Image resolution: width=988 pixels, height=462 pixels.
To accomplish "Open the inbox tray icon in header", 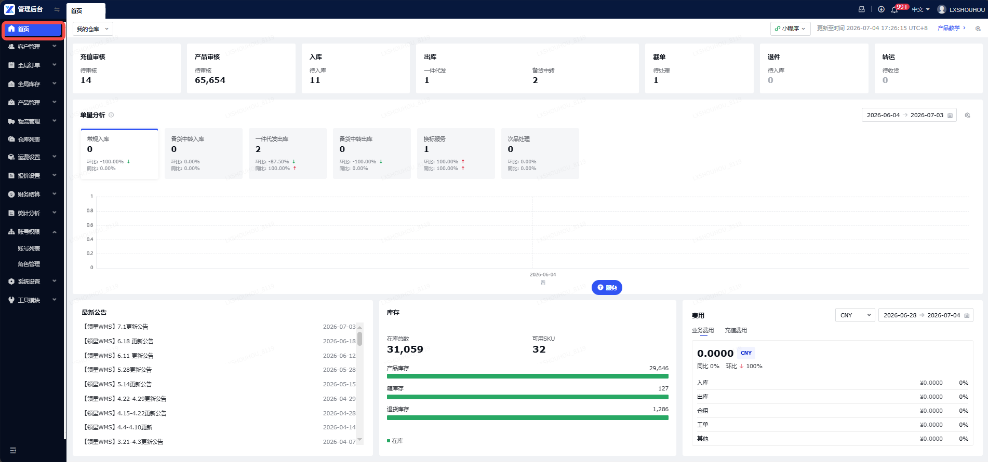I will (862, 9).
